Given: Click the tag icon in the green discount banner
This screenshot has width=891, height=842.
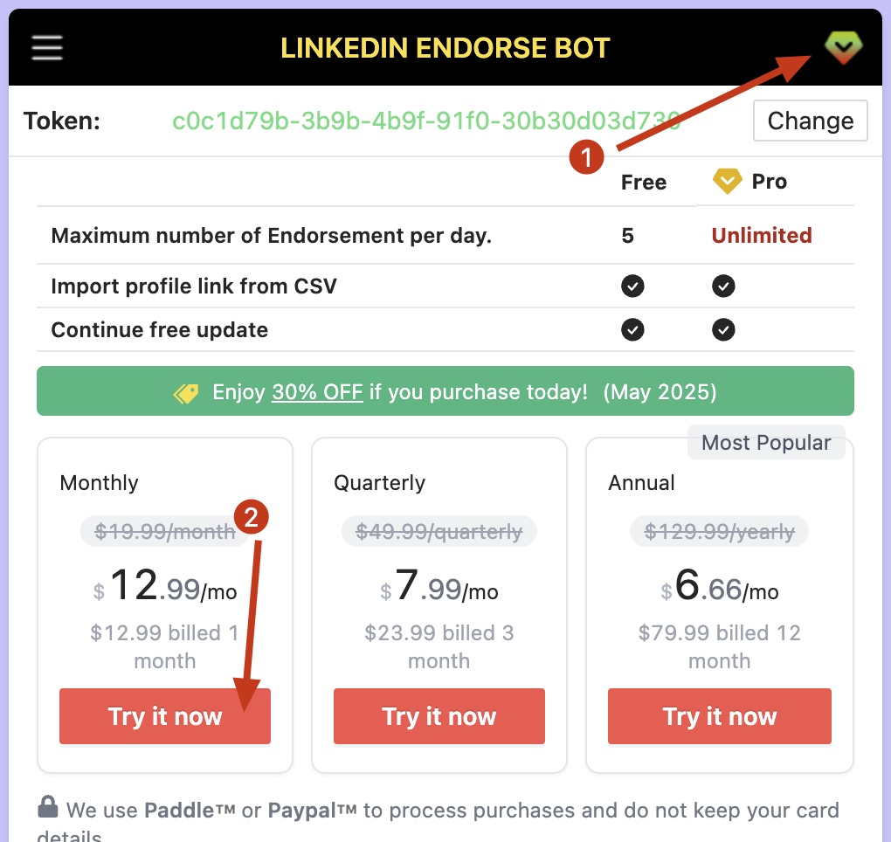Looking at the screenshot, I should click(185, 391).
